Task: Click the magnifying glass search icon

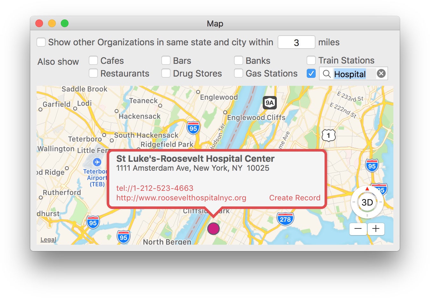Action: pyautogui.click(x=326, y=74)
